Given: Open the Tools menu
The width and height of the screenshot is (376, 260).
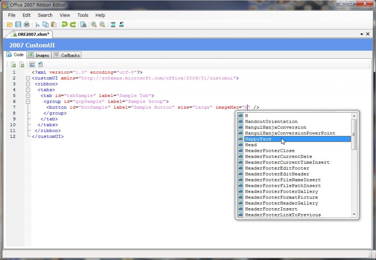Looking at the screenshot, I should coord(83,15).
